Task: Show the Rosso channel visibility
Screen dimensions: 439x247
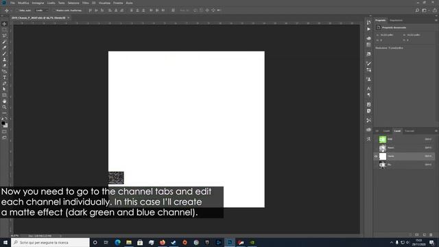Action: tap(376, 148)
